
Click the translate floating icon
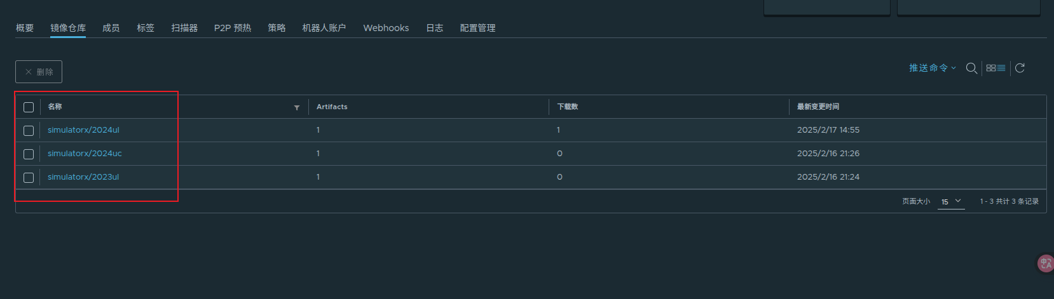coord(1046,263)
